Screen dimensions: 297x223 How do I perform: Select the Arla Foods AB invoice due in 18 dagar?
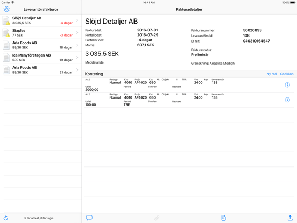point(41,45)
